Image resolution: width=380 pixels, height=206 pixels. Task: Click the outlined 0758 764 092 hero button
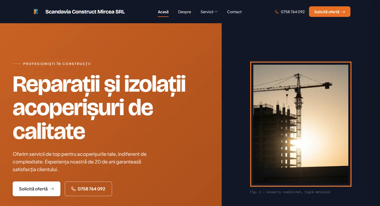click(88, 189)
